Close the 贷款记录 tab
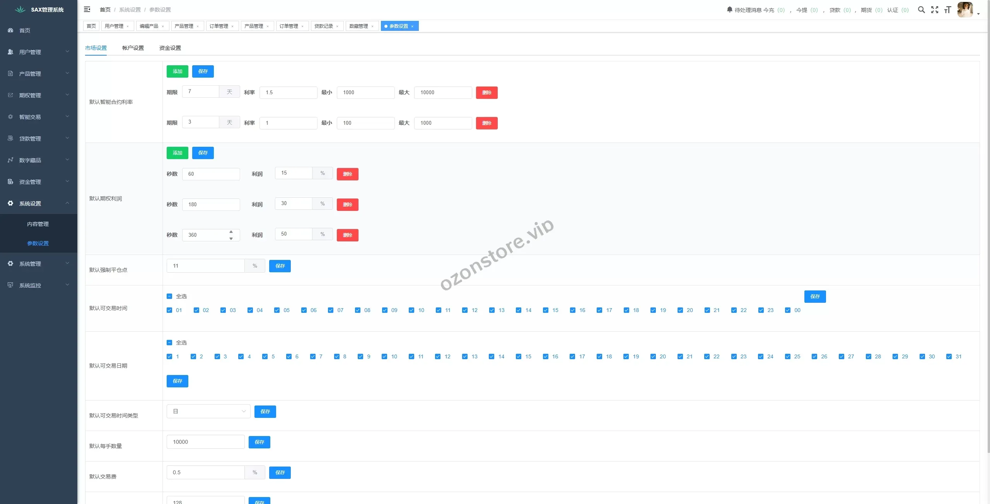The width and height of the screenshot is (990, 504). (337, 26)
